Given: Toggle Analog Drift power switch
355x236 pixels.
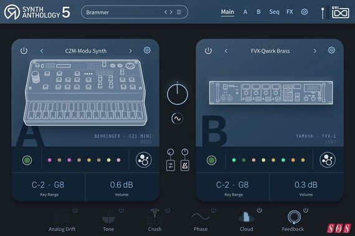Looking at the screenshot, I should point(75,211).
